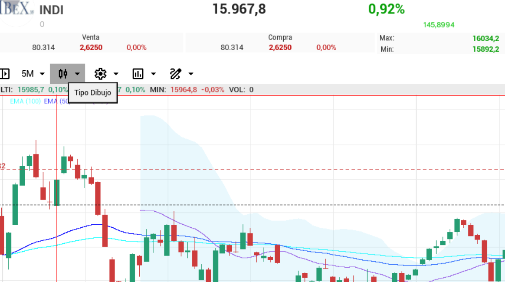Expand the arrow beside settings gear

[116, 74]
